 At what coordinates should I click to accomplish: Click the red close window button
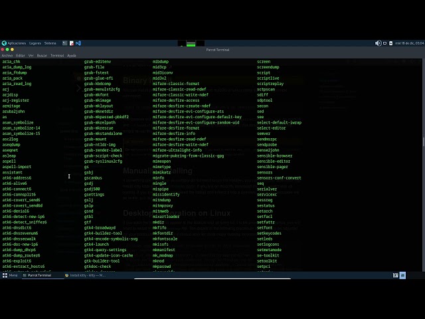point(3,49)
